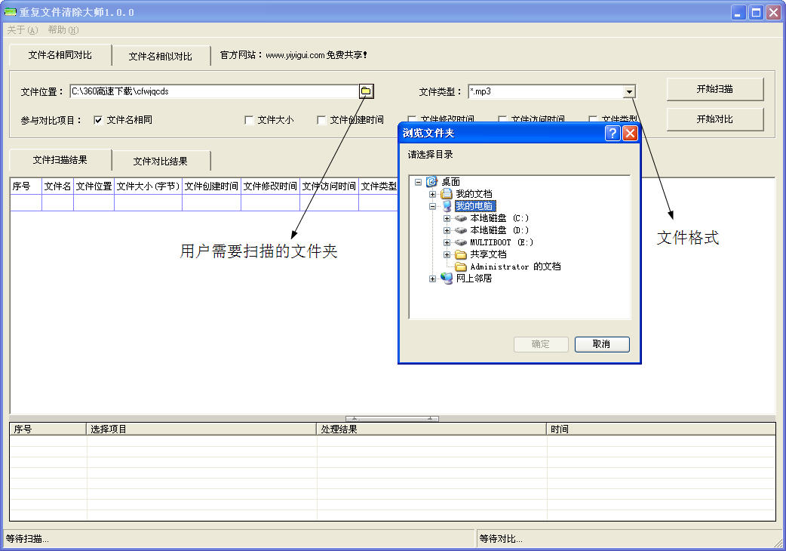Click the 文件大小(字节) column header
Screen dimensions: 786x551
click(x=149, y=186)
